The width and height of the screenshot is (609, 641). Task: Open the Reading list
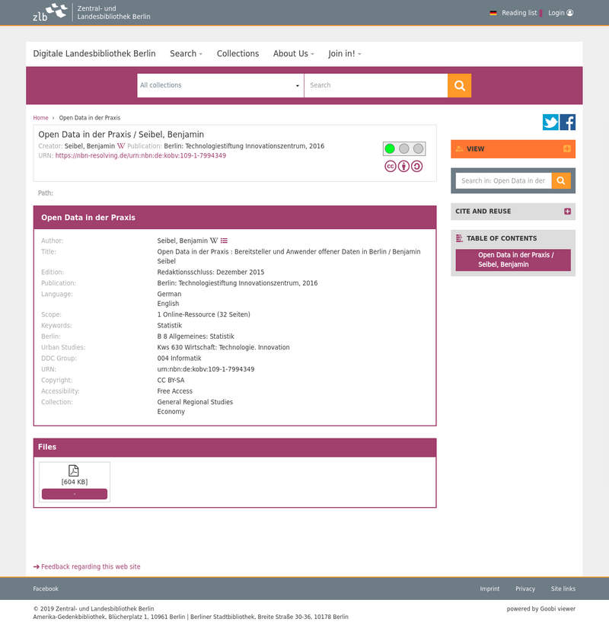coord(519,13)
